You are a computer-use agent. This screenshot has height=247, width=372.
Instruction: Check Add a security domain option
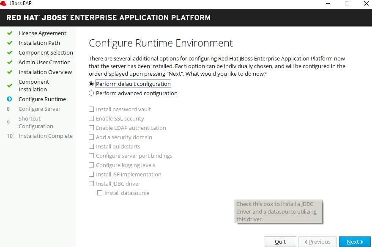pyautogui.click(x=91, y=137)
